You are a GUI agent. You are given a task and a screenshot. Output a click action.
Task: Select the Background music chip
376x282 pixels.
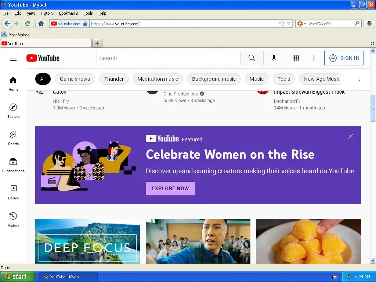point(214,79)
